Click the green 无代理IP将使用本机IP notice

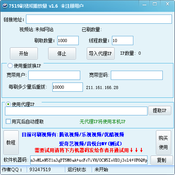(x=102, y=122)
